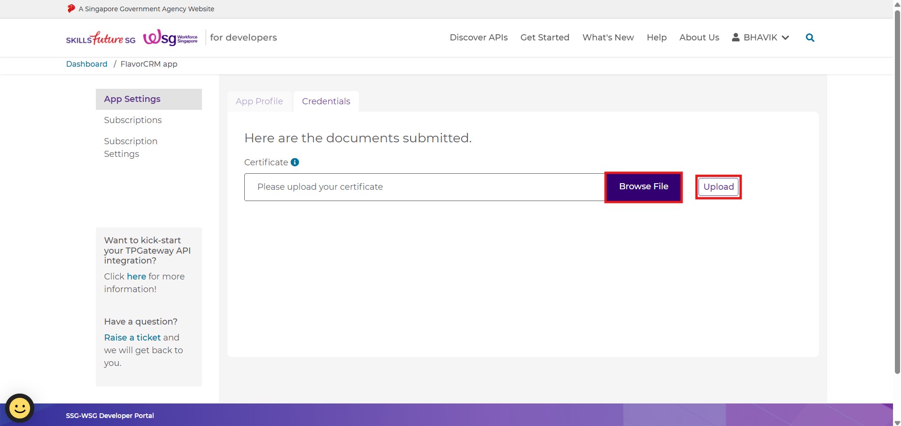Open the Get Started menu
Screen dimensions: 901x426
pyautogui.click(x=544, y=38)
